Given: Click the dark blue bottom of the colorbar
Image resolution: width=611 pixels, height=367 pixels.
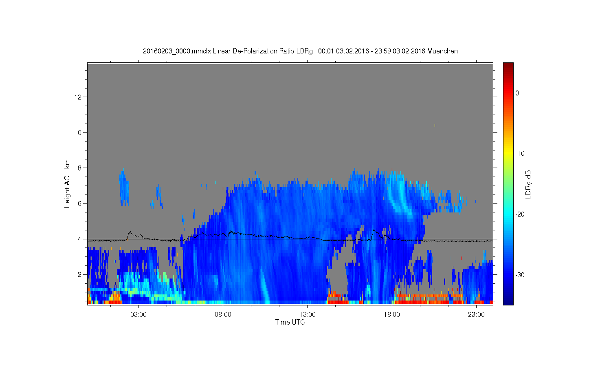Looking at the screenshot, I should point(508,301).
